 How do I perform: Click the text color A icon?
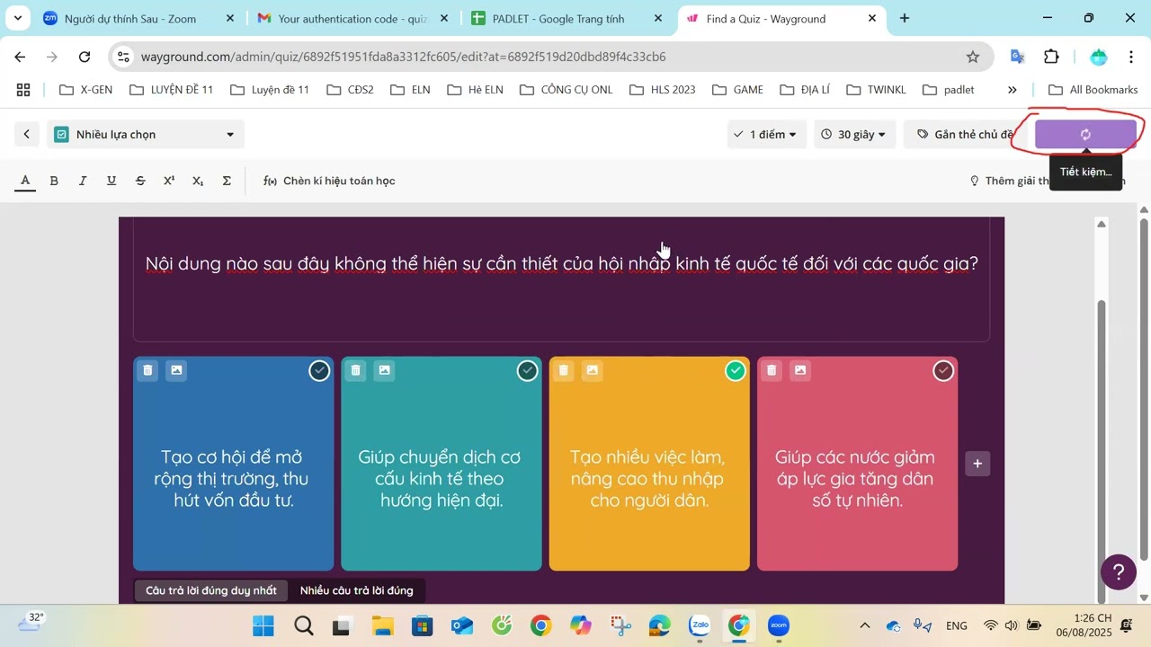click(x=25, y=181)
